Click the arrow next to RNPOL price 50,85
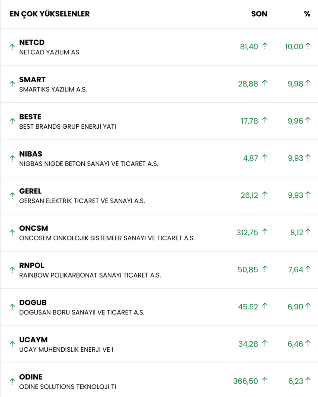Viewport: 318px width, 397px height. [x=265, y=269]
